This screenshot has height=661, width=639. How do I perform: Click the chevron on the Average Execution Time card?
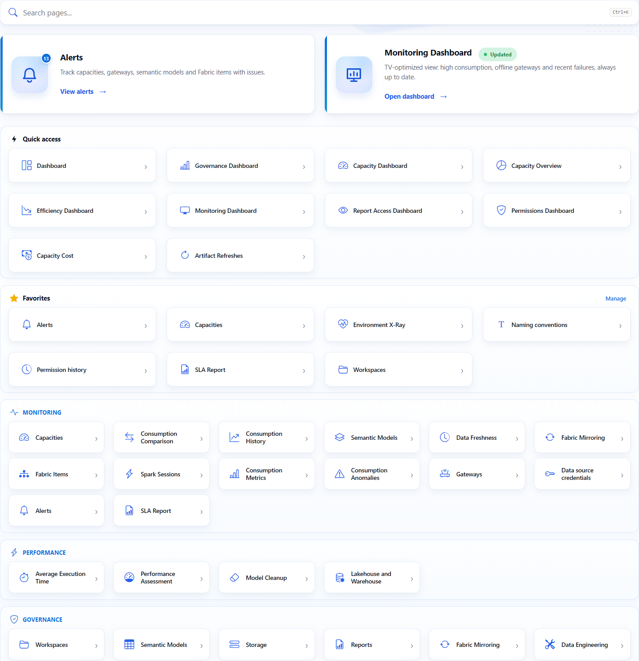97,579
